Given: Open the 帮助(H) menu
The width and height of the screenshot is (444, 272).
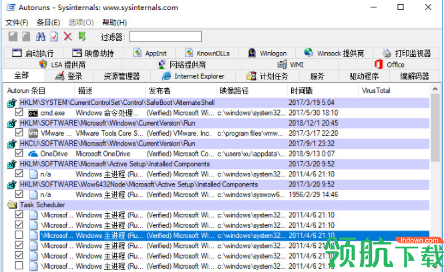Looking at the screenshot, I should [x=114, y=22].
